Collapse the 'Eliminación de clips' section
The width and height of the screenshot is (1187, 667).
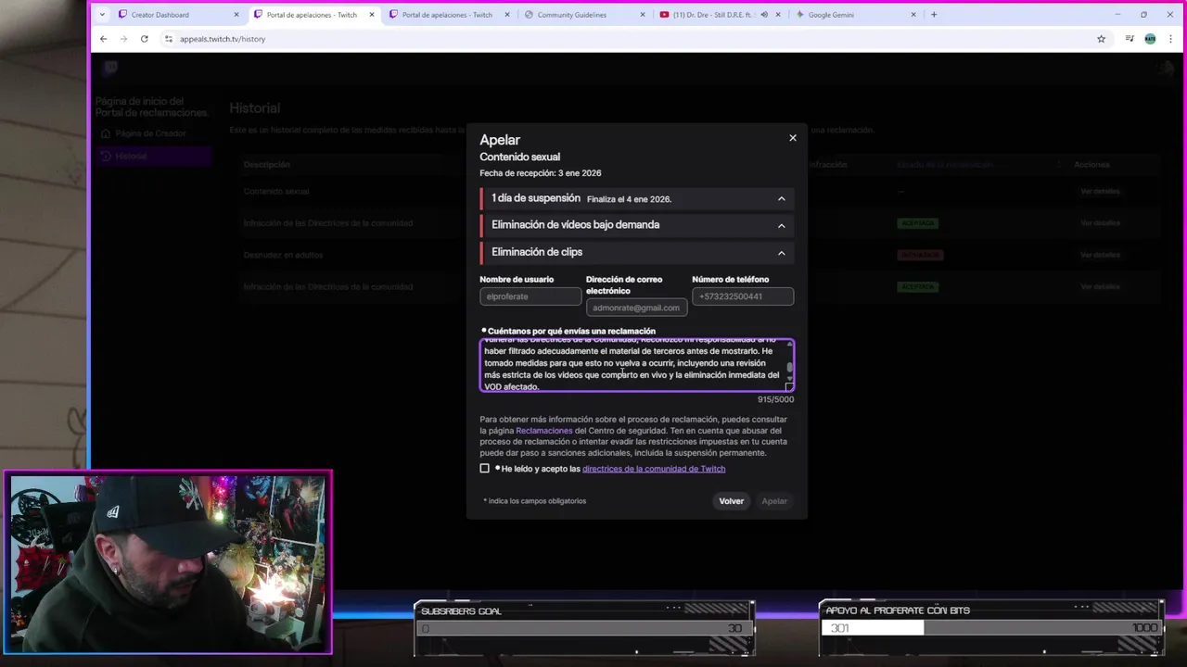[781, 252]
